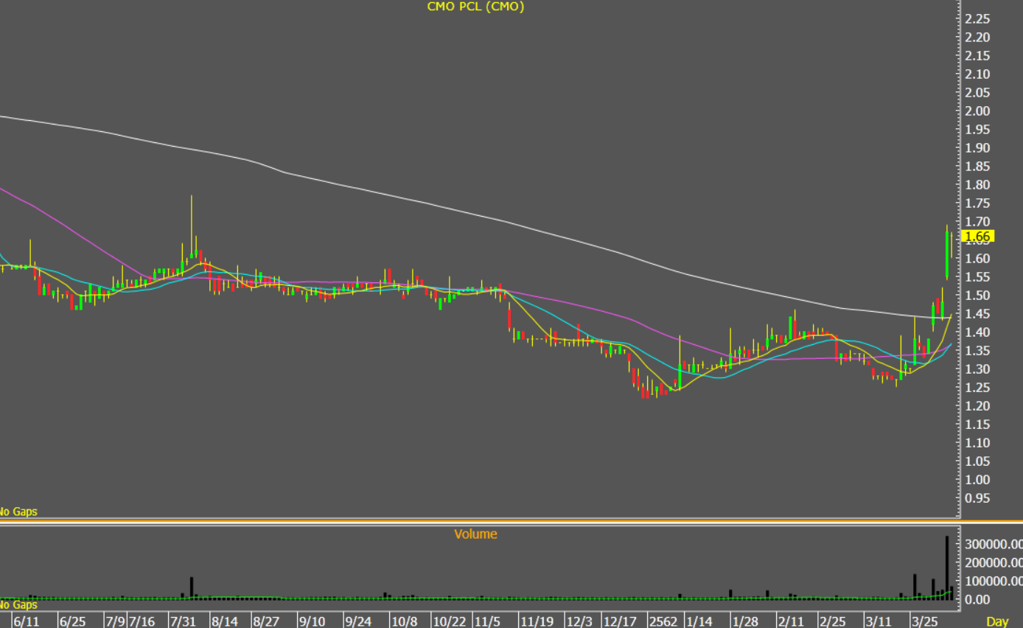Click the 2/25 date label
This screenshot has height=628, width=1023.
coord(832,622)
